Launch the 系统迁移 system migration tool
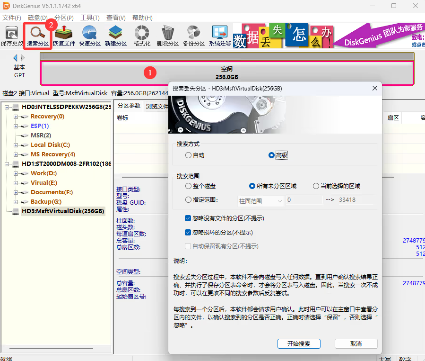The height and width of the screenshot is (361, 425). [x=220, y=36]
